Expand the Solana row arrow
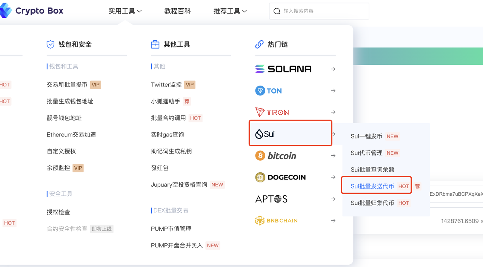This screenshot has width=483, height=267. tap(333, 69)
